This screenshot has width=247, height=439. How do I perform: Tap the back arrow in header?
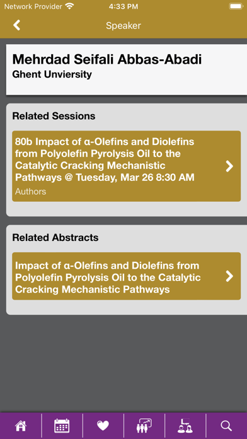pyautogui.click(x=17, y=25)
